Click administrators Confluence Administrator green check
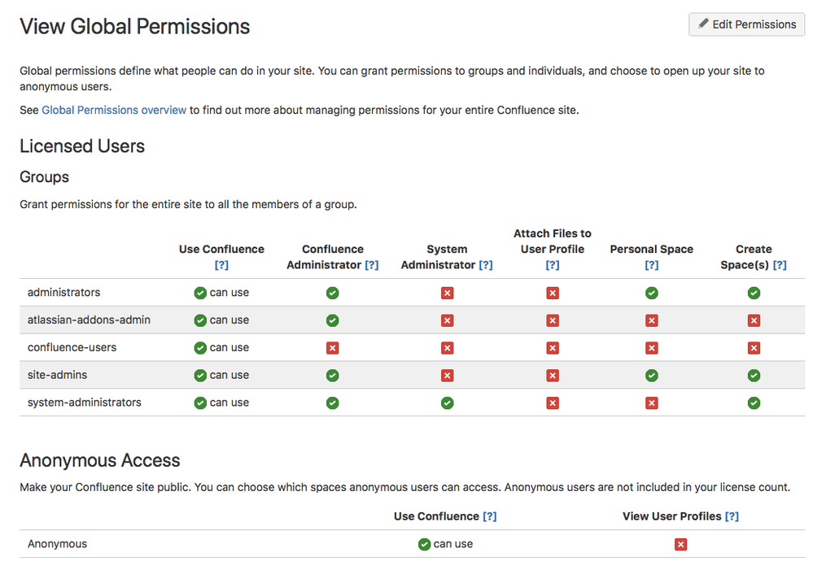 [332, 293]
